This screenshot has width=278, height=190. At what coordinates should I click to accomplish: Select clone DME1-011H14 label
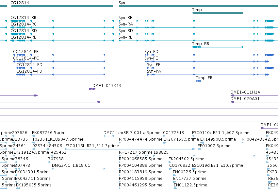(x=245, y=92)
